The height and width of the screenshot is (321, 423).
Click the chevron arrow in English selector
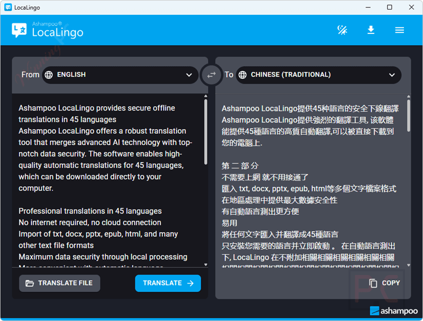pos(189,75)
